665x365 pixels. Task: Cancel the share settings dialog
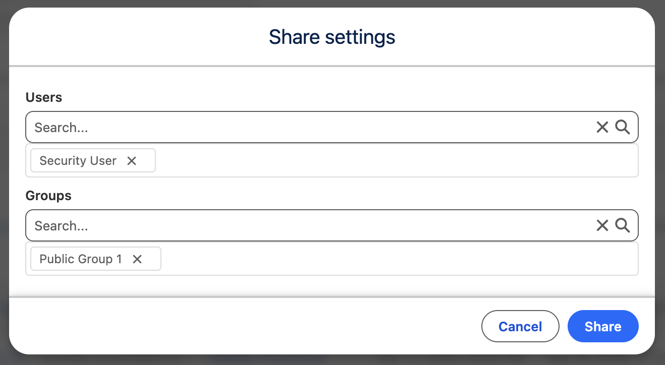click(520, 327)
